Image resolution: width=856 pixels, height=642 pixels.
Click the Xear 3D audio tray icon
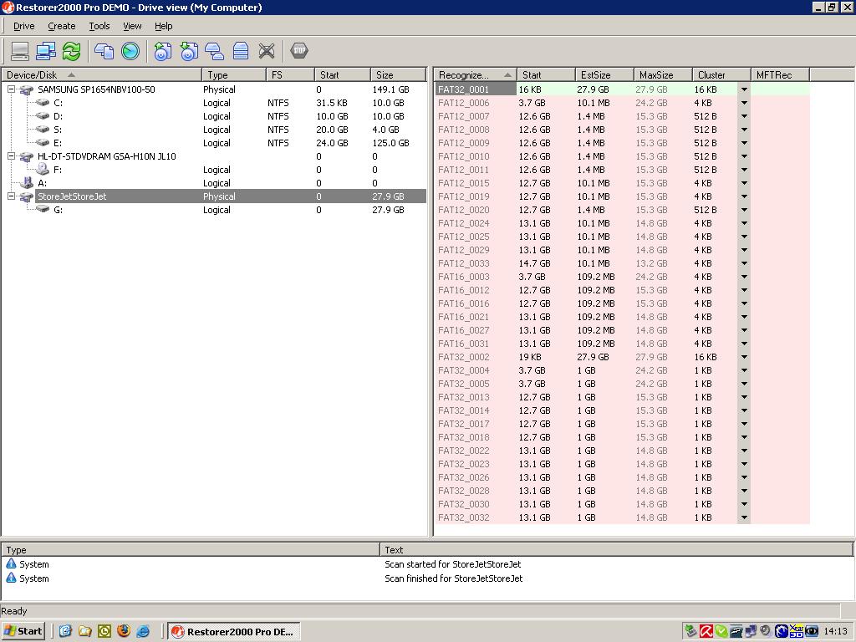point(797,632)
